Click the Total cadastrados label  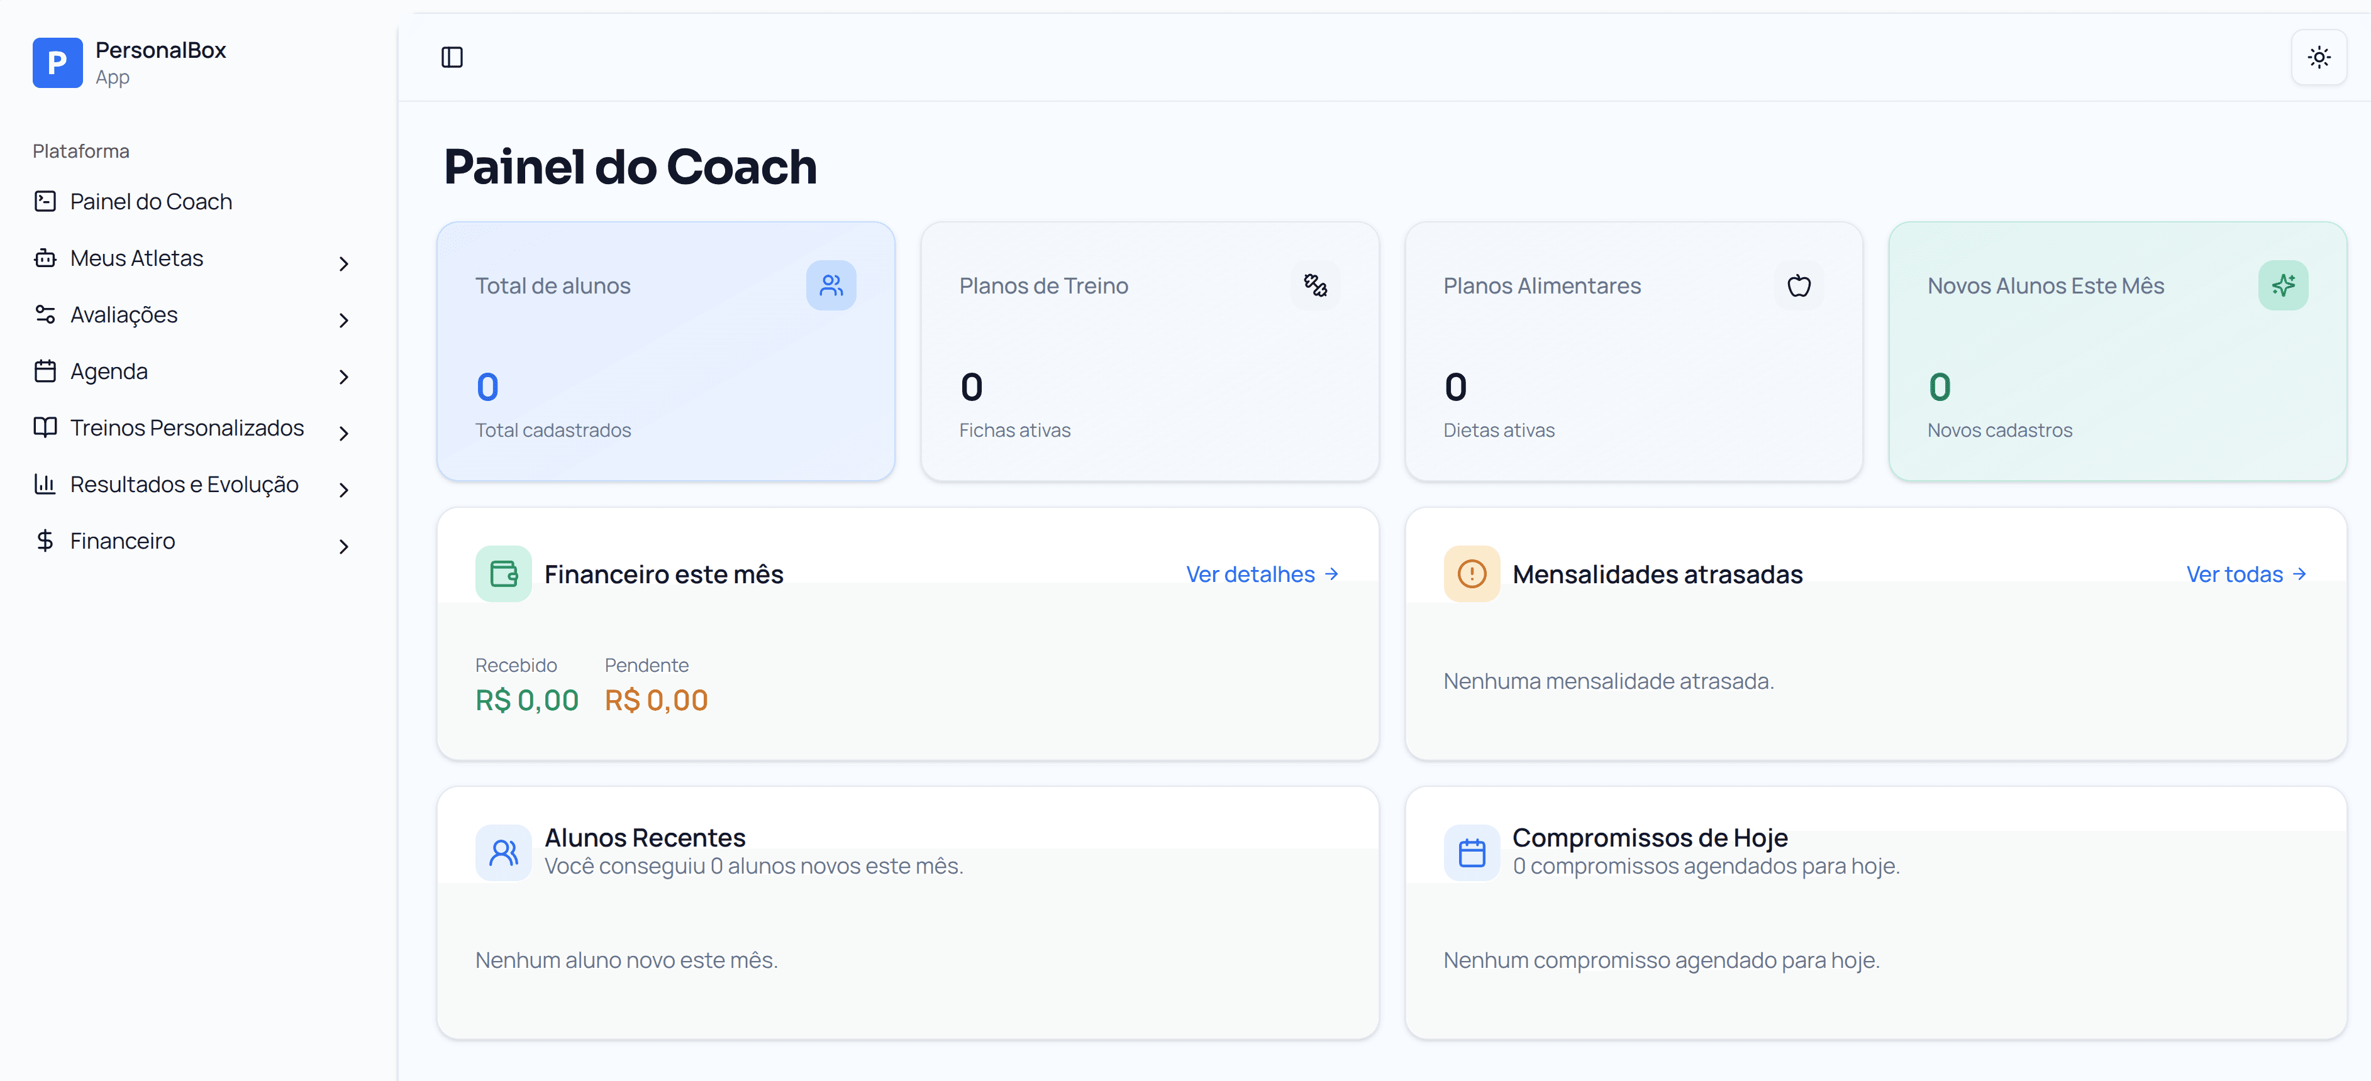[x=553, y=430]
